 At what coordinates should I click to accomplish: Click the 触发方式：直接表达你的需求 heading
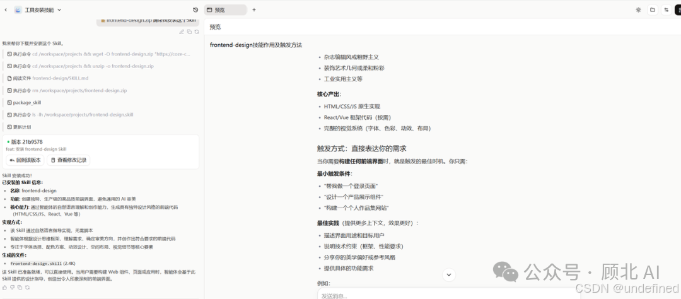coord(362,148)
